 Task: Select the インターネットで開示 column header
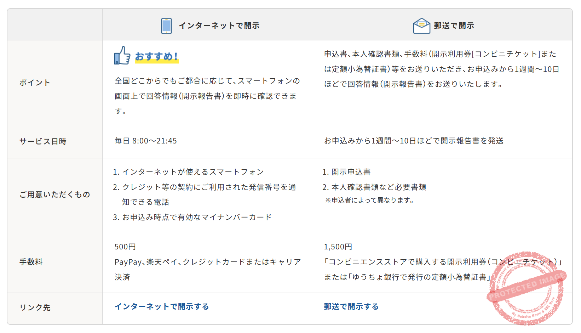[220, 25]
